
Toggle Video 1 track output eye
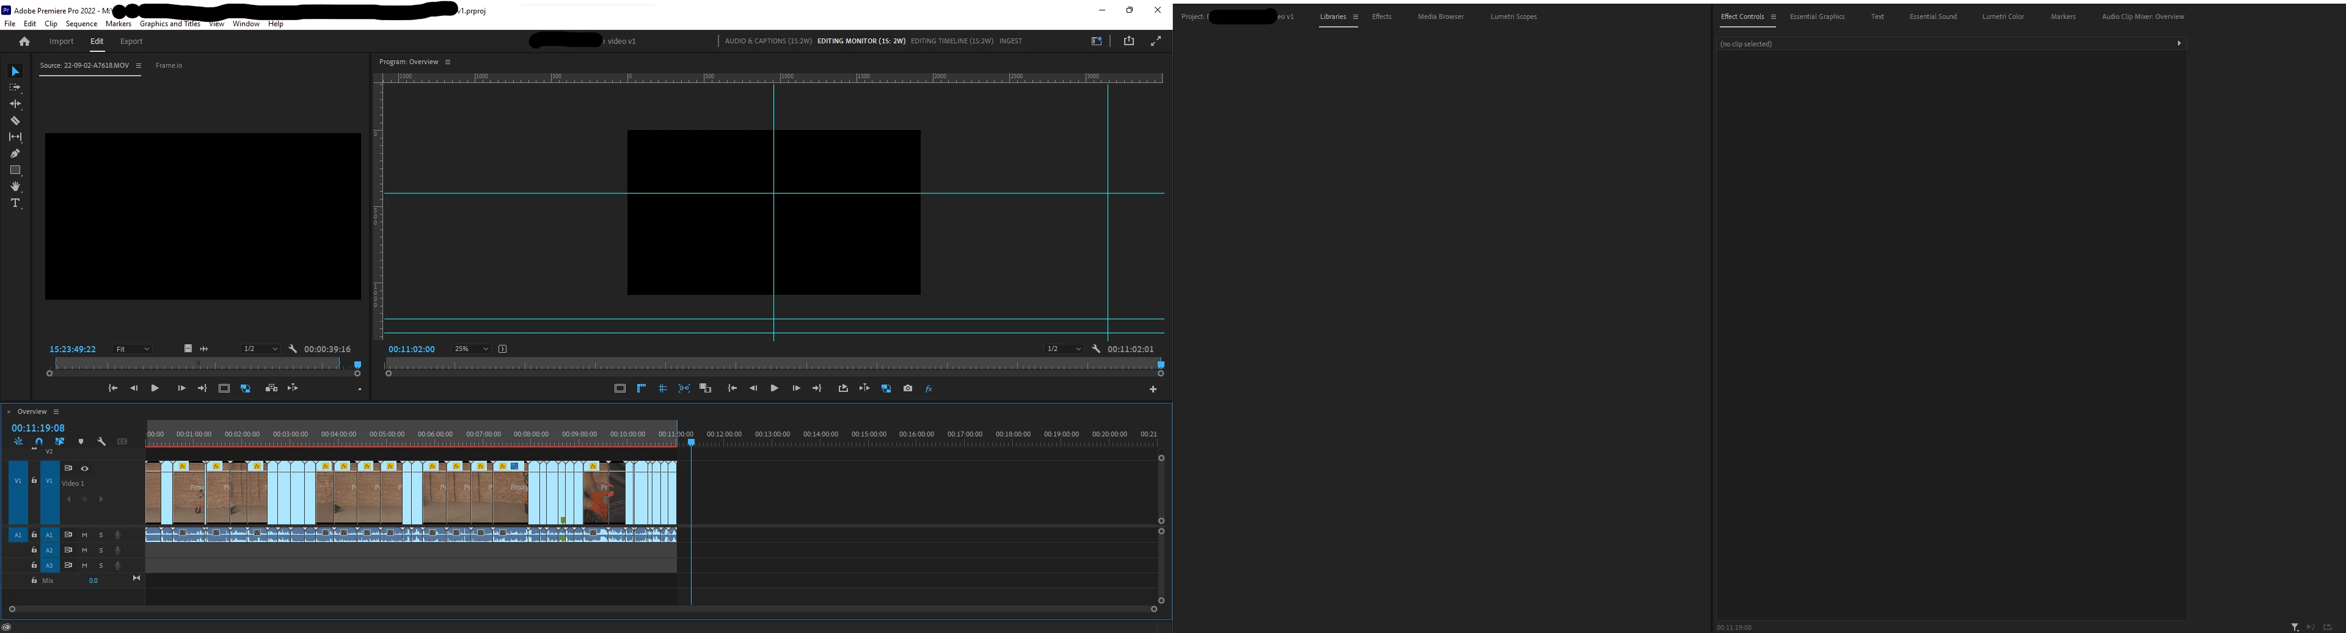85,468
